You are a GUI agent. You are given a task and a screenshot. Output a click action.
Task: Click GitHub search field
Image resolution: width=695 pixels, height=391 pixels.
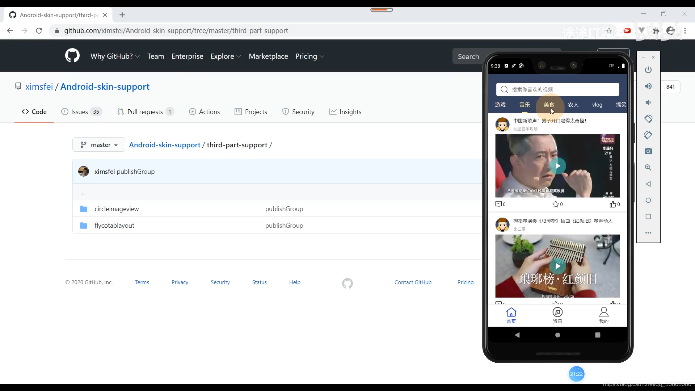click(468, 56)
